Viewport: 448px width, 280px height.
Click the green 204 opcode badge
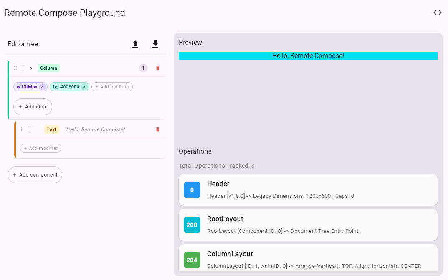pyautogui.click(x=192, y=260)
